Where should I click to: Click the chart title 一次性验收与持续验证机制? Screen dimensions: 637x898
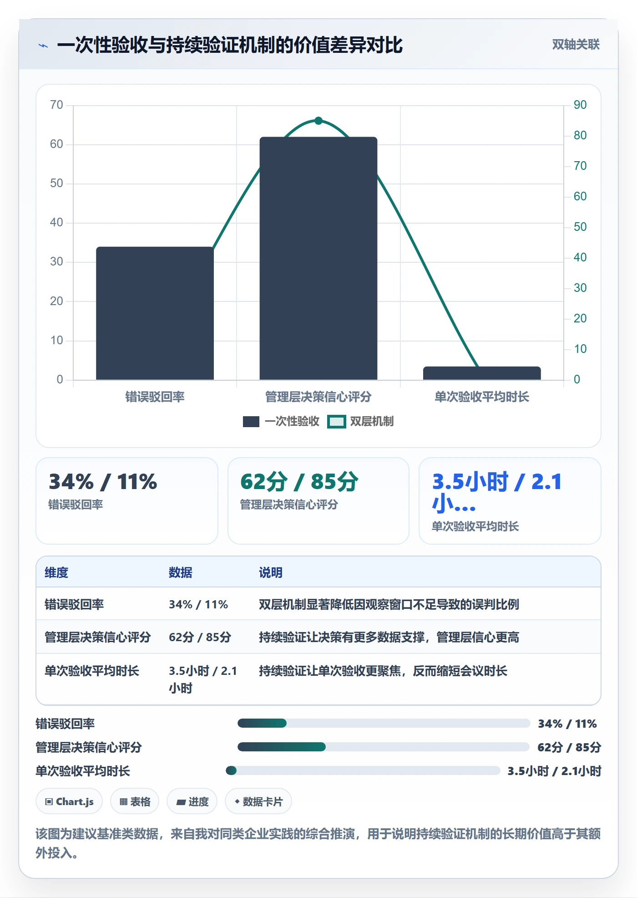(x=230, y=45)
